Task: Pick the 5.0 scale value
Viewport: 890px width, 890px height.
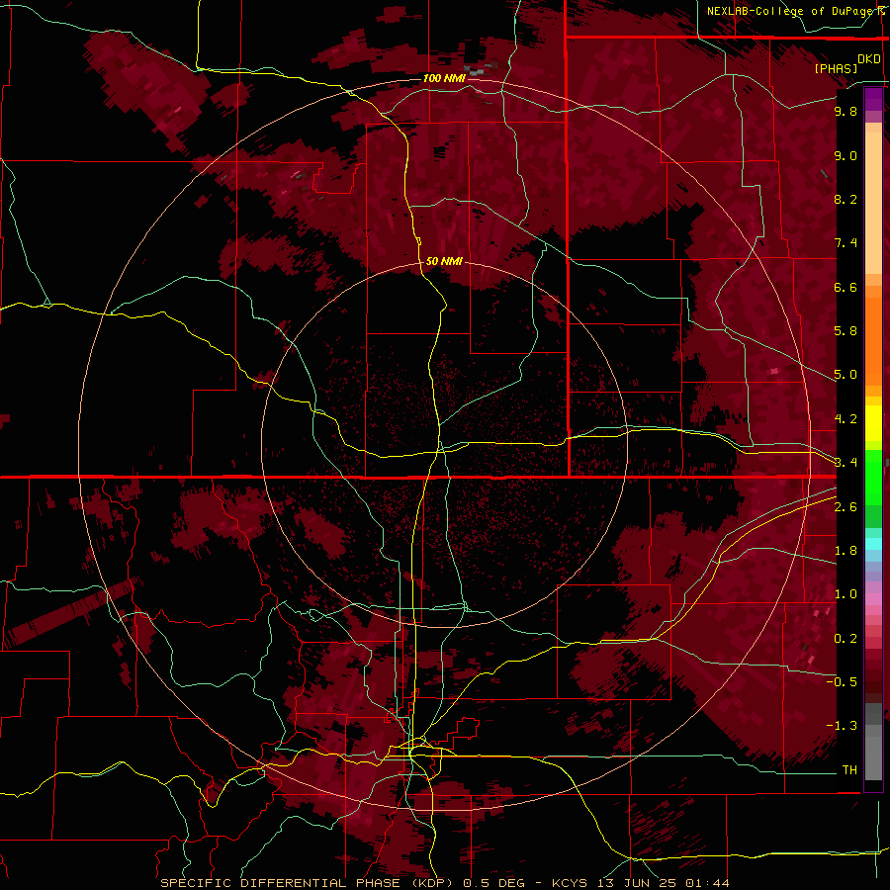Action: (845, 375)
